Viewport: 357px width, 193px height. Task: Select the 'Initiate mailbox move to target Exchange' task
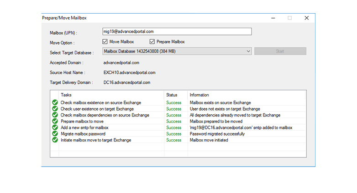pos(96,140)
